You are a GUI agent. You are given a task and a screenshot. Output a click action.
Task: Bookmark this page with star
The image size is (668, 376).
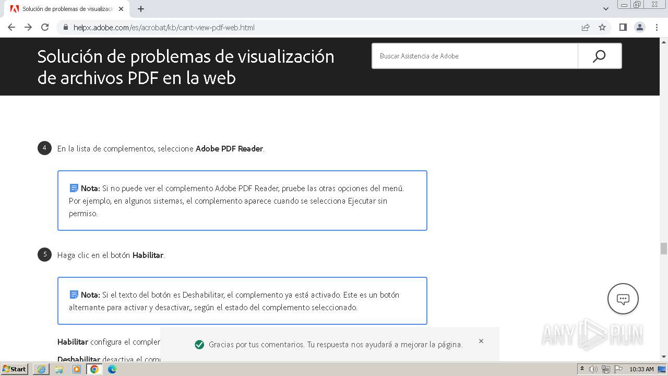point(602,27)
